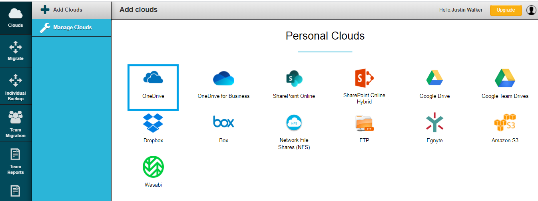
Task: Click the Dropbox label text
Action: pyautogui.click(x=153, y=141)
